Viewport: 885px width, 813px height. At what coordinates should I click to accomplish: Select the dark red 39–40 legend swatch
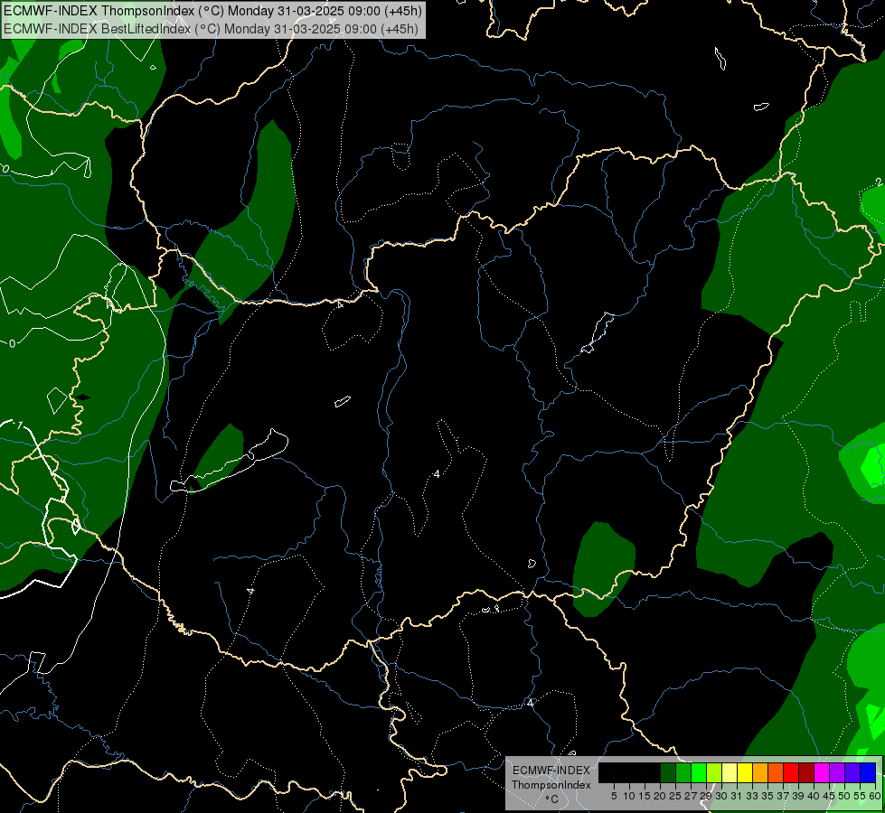(x=806, y=772)
